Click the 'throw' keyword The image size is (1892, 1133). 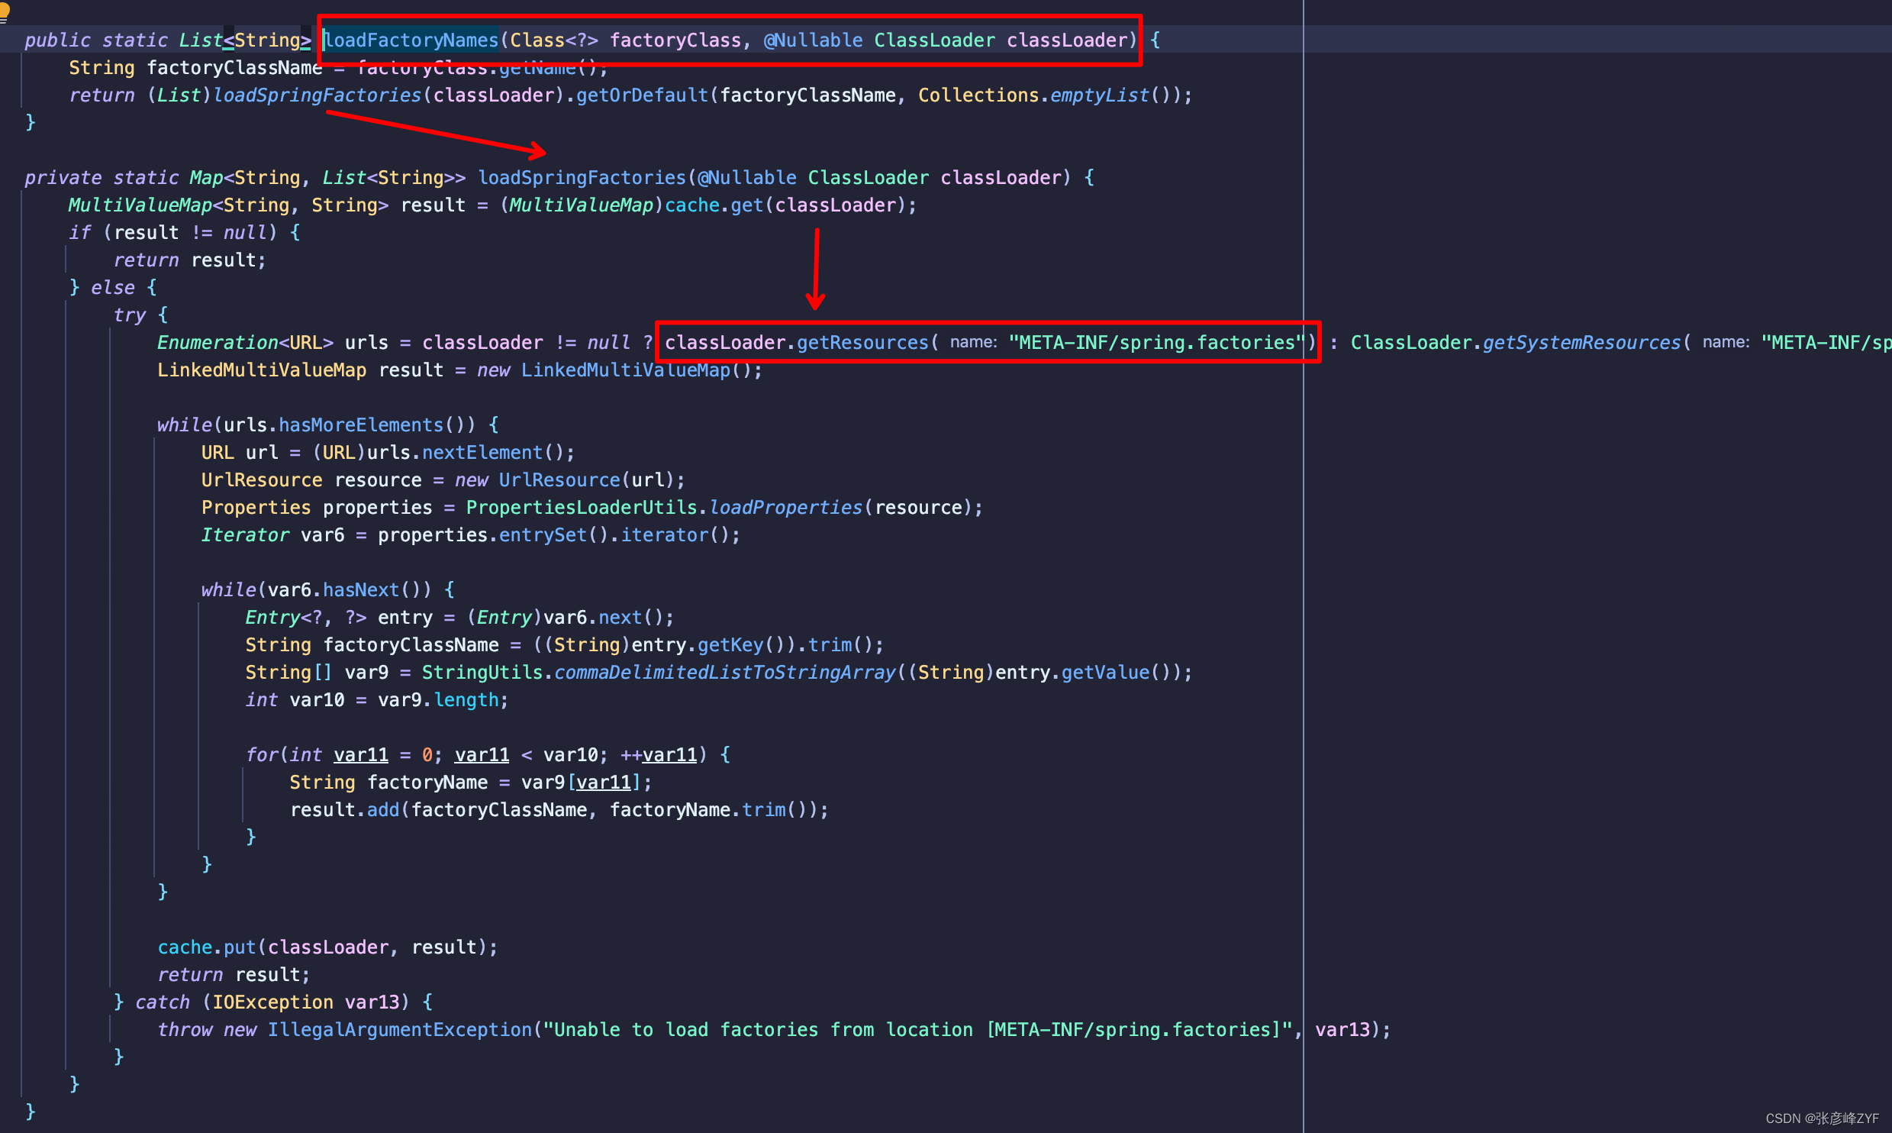pyautogui.click(x=185, y=1029)
